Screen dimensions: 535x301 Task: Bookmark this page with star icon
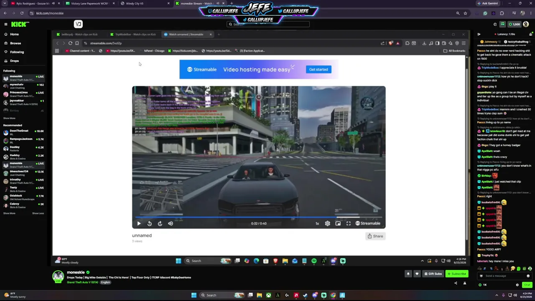point(465,13)
